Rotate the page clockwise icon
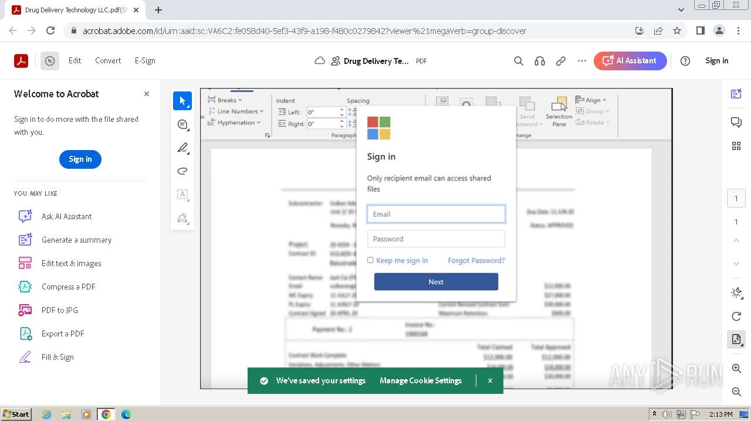 [736, 316]
